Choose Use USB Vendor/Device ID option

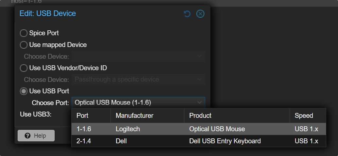[24, 68]
